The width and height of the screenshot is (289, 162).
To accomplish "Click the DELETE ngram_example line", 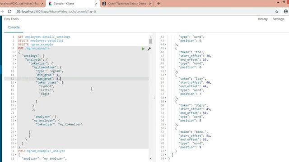I will pyautogui.click(x=36, y=45).
